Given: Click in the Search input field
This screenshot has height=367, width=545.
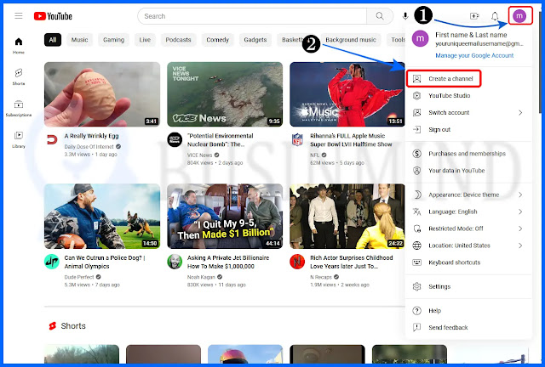Looking at the screenshot, I should 252,16.
